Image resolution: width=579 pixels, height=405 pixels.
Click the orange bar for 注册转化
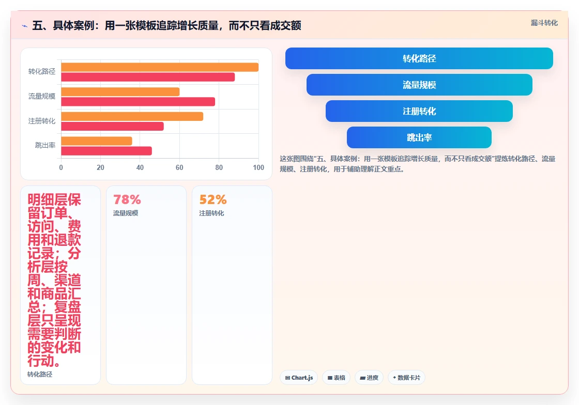pos(132,117)
